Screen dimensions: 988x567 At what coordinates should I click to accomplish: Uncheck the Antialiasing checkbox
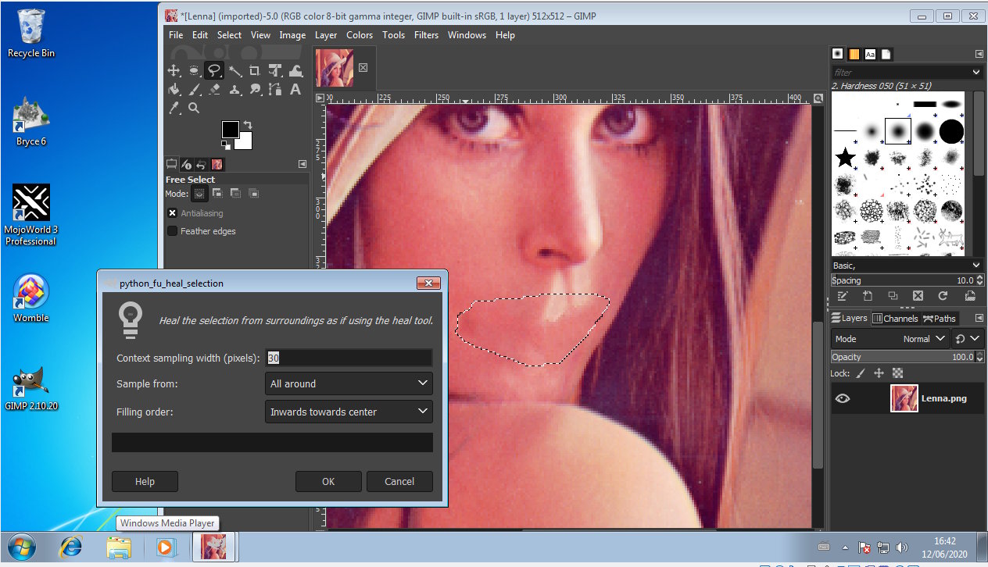[x=173, y=213]
